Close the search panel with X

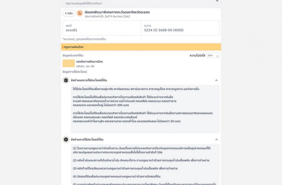tap(217, 1)
